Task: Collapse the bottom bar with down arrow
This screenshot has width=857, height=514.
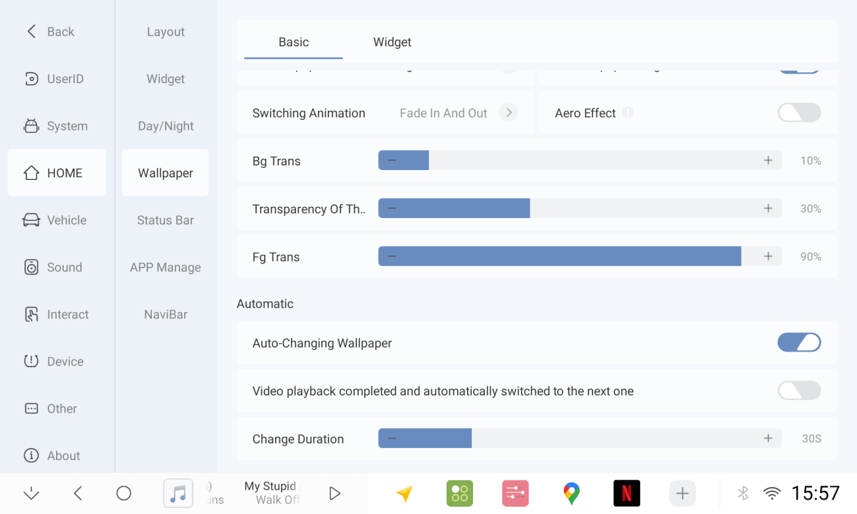Action: 31,493
